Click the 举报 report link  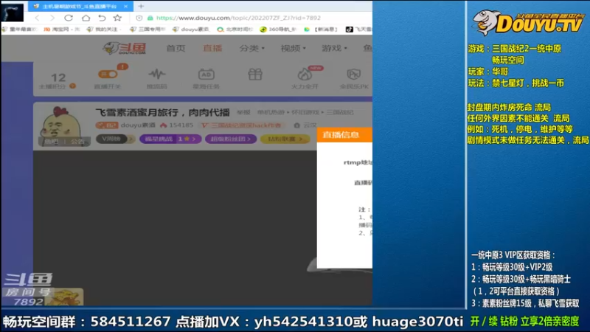pos(243,112)
